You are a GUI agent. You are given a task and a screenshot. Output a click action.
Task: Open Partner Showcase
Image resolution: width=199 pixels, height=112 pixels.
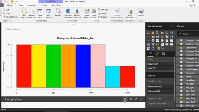coord(77,13)
